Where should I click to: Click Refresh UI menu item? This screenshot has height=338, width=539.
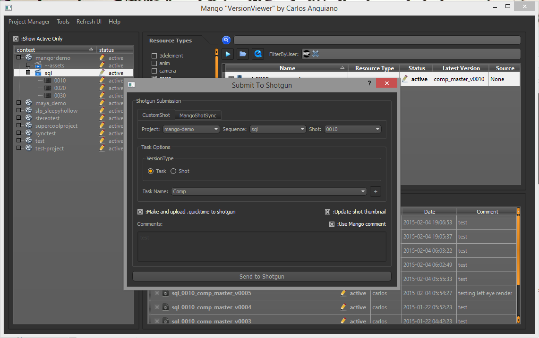click(89, 22)
